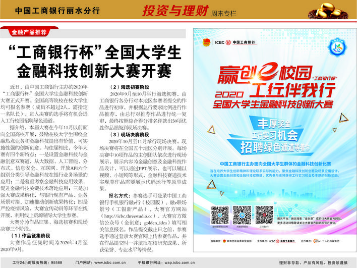Click the golden eggs nest image in the header
The image size is (357, 268).
pyautogui.click(x=329, y=11)
